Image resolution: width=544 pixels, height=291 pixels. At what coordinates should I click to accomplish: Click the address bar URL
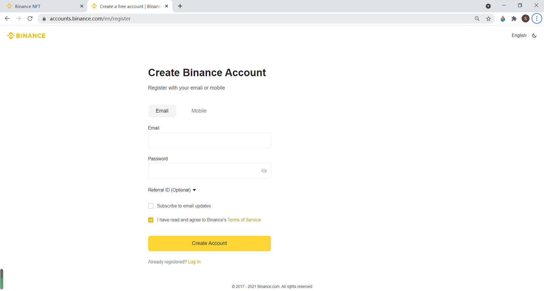[90, 19]
